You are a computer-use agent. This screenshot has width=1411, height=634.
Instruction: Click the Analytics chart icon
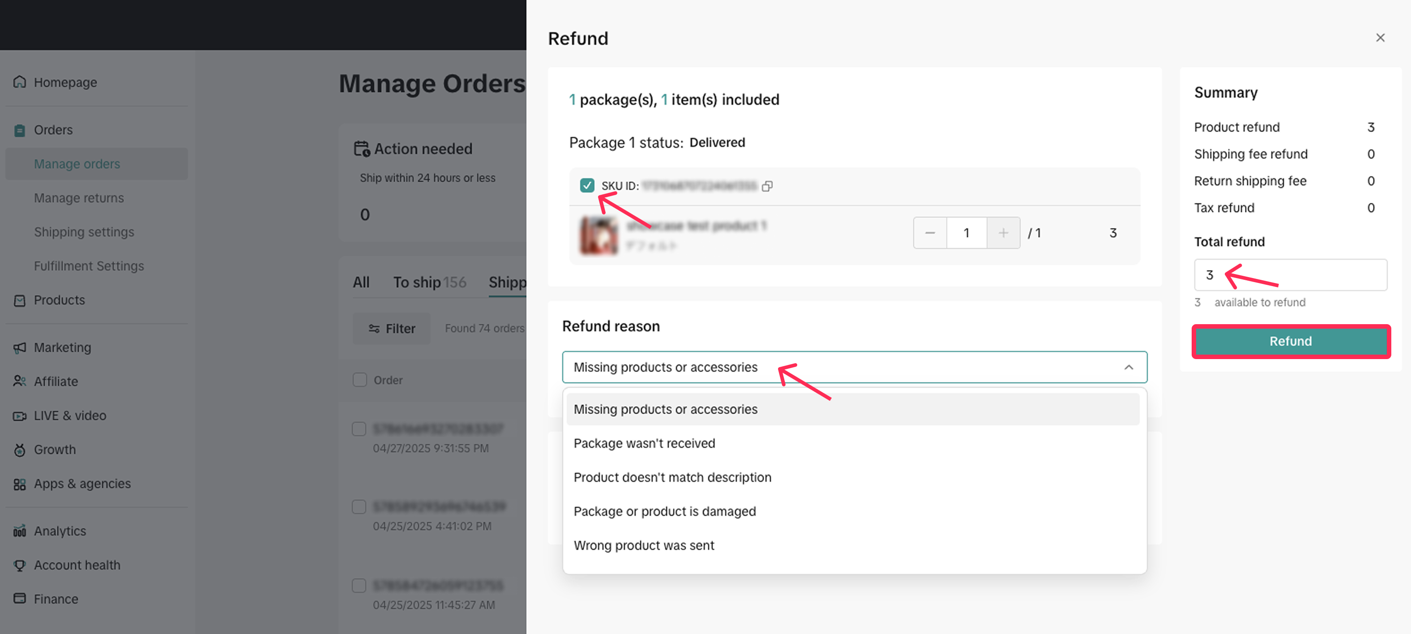(20, 531)
